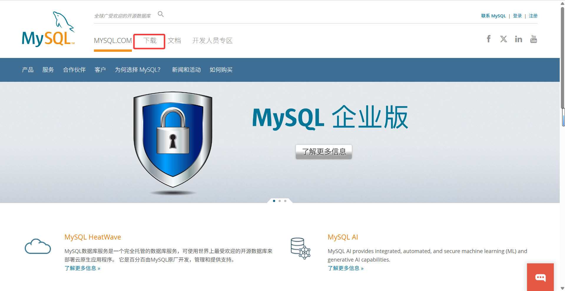Image resolution: width=565 pixels, height=291 pixels.
Task: Click the 注册 link
Action: (533, 16)
